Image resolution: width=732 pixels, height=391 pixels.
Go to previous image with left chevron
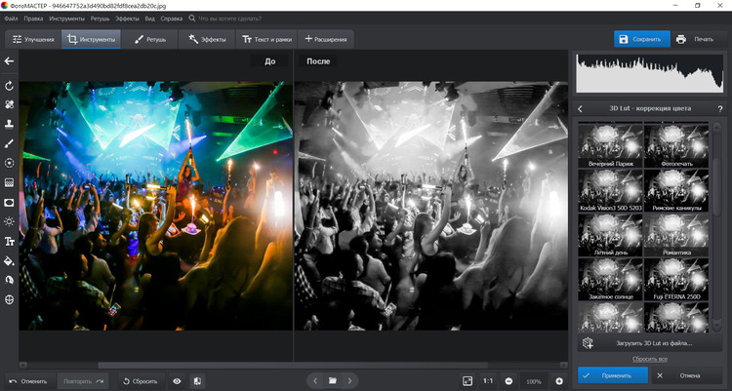pyautogui.click(x=313, y=380)
